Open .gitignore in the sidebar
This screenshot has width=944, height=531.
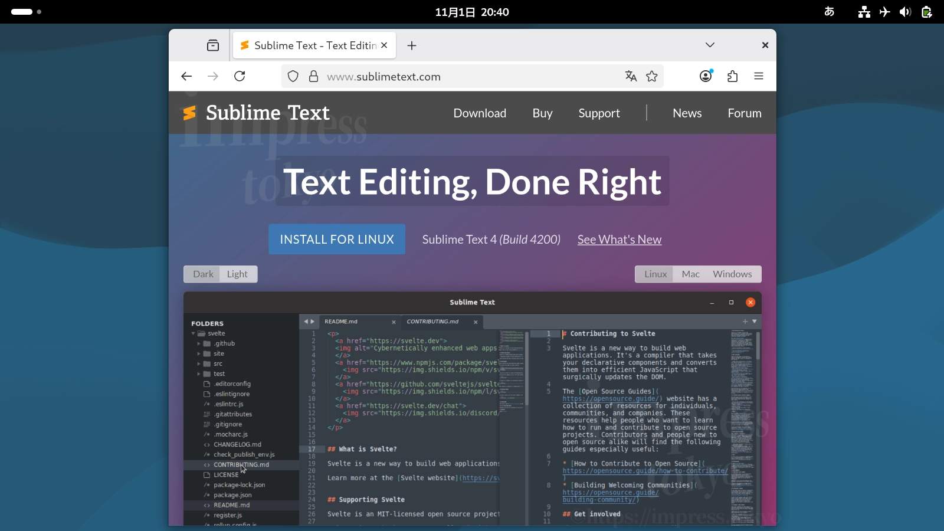pos(228,424)
